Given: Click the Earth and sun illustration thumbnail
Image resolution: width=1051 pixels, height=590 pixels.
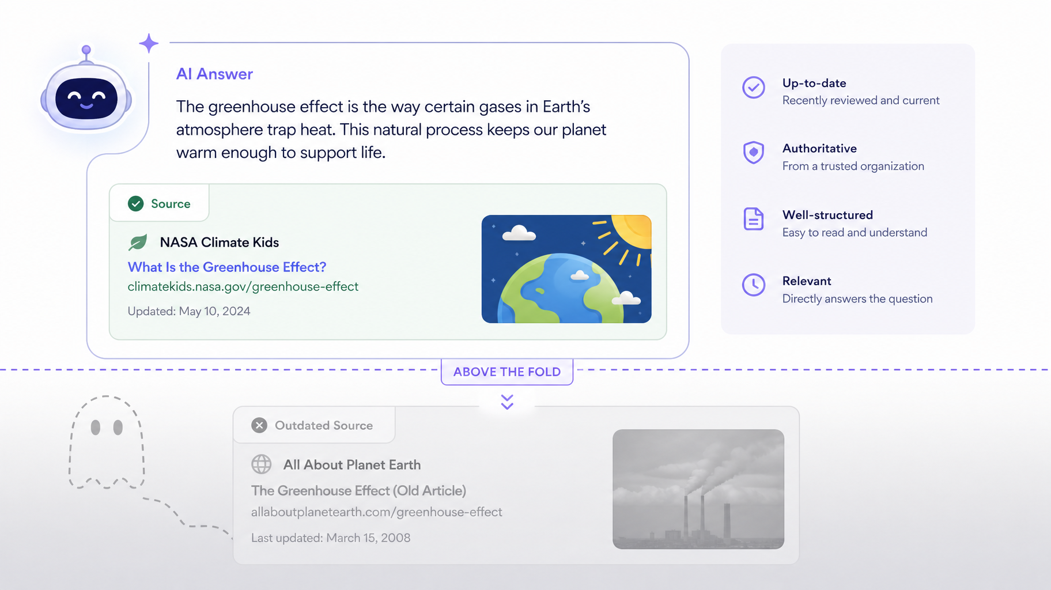Looking at the screenshot, I should tap(566, 269).
